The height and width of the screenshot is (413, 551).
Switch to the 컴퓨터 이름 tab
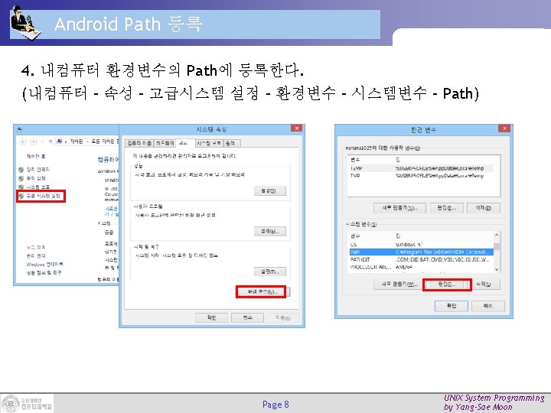(x=139, y=143)
